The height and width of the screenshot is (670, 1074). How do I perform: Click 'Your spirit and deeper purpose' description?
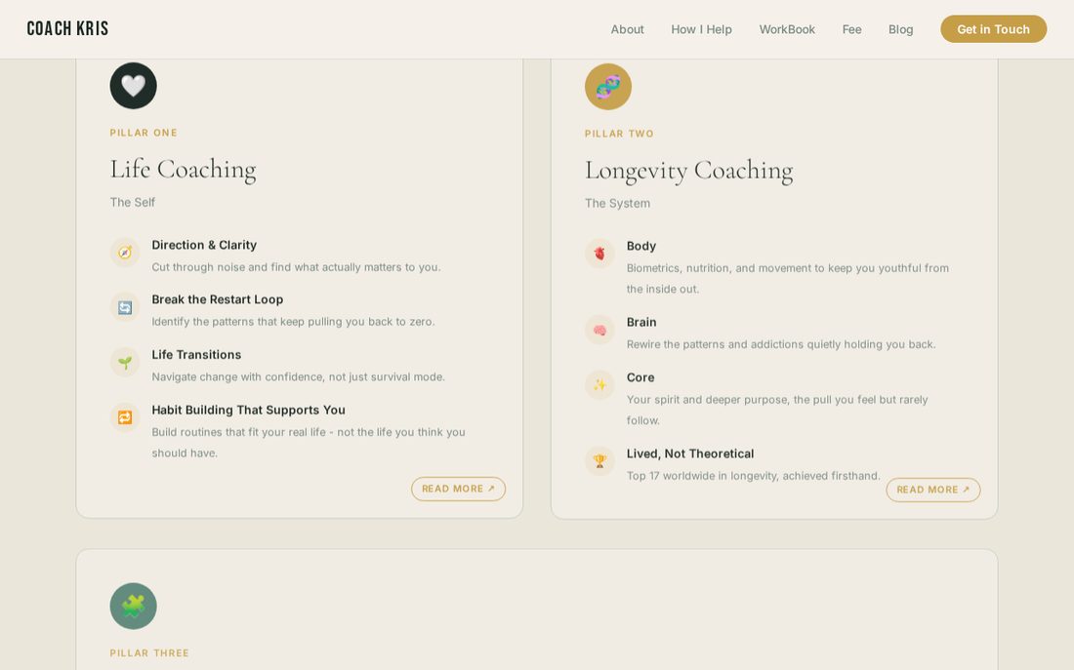point(777,410)
